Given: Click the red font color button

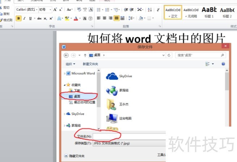Looking at the screenshot, I should point(76,18).
